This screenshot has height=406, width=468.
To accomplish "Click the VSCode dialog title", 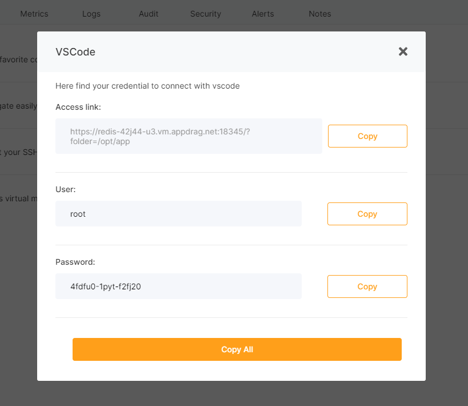I will 75,52.
